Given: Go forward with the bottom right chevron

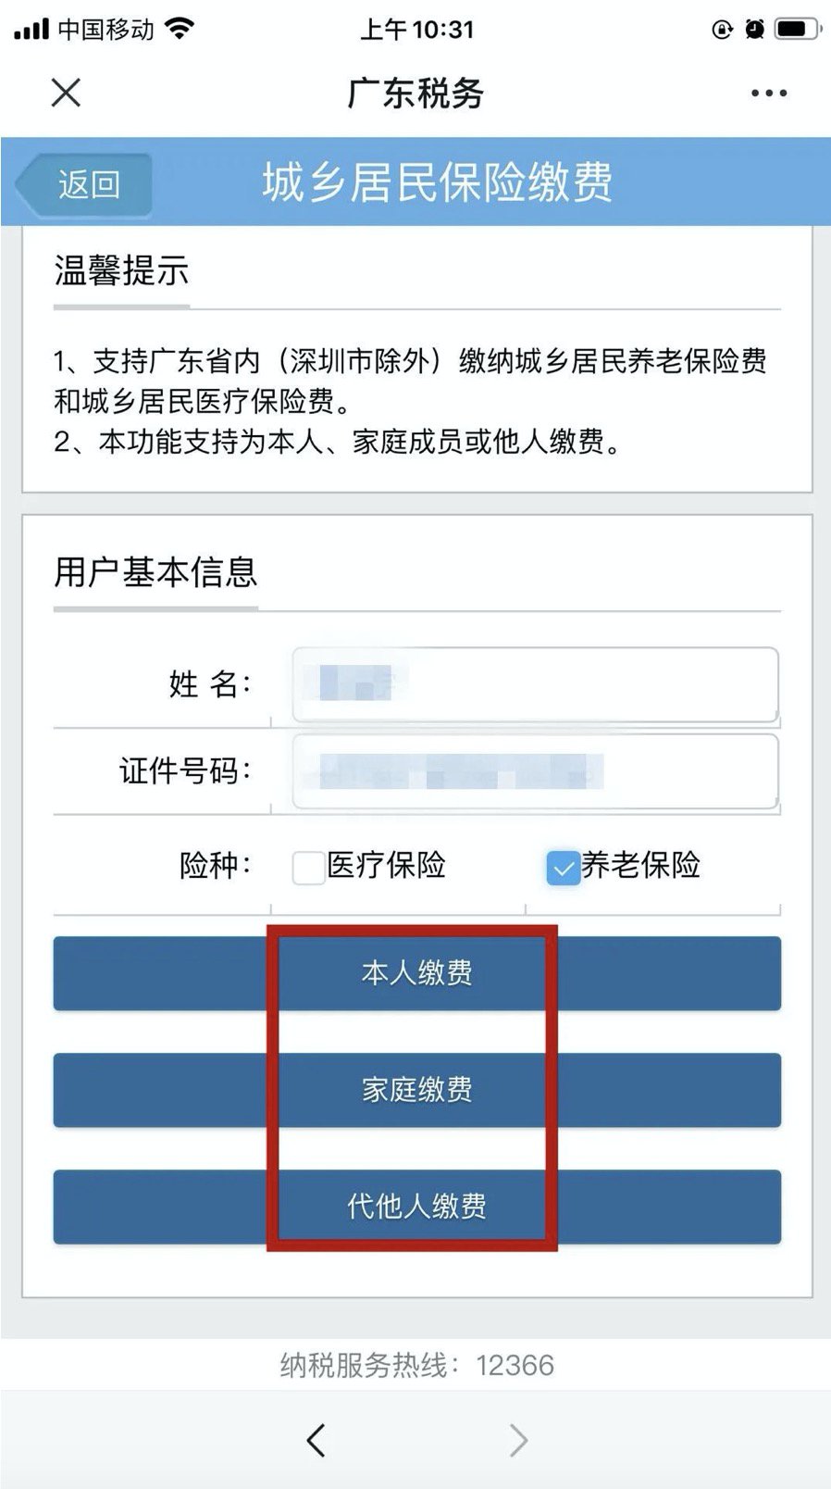Looking at the screenshot, I should click(518, 1440).
